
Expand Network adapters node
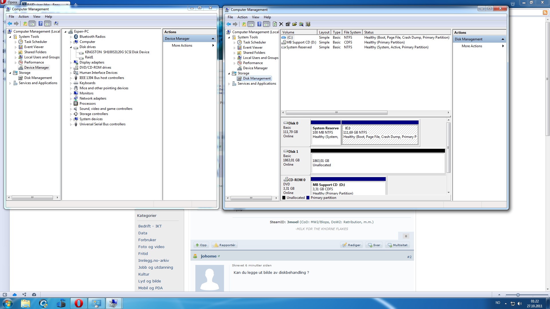71,99
